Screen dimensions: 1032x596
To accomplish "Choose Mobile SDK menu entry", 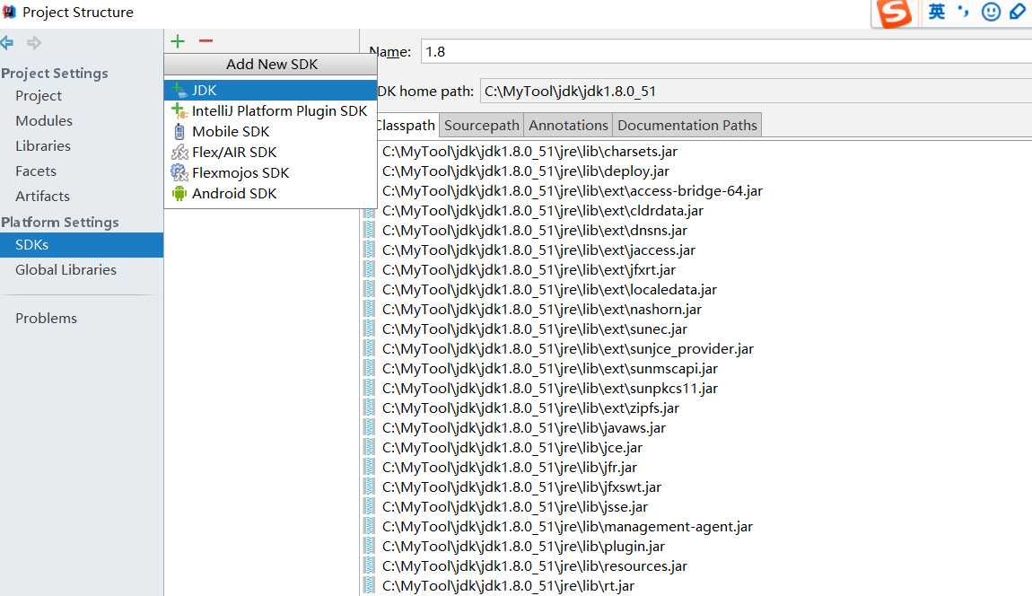I will pyautogui.click(x=270, y=131).
